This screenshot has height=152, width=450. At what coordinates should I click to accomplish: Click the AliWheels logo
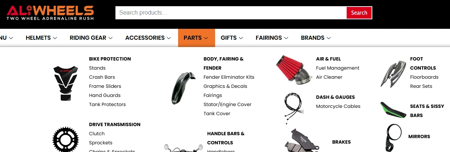coord(50,13)
